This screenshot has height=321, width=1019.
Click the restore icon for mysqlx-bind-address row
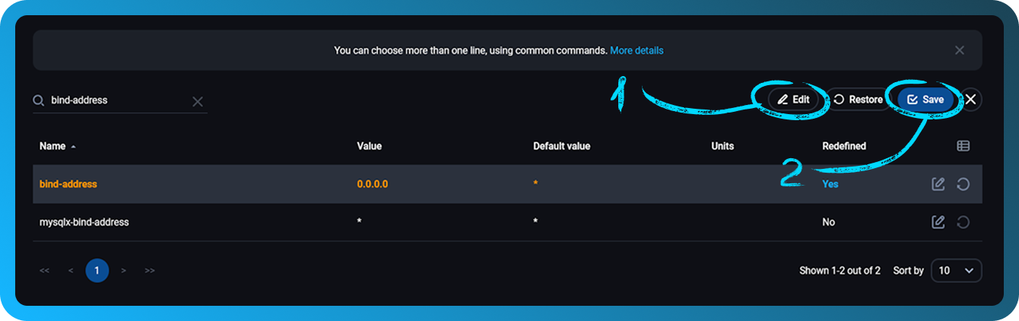coord(963,222)
